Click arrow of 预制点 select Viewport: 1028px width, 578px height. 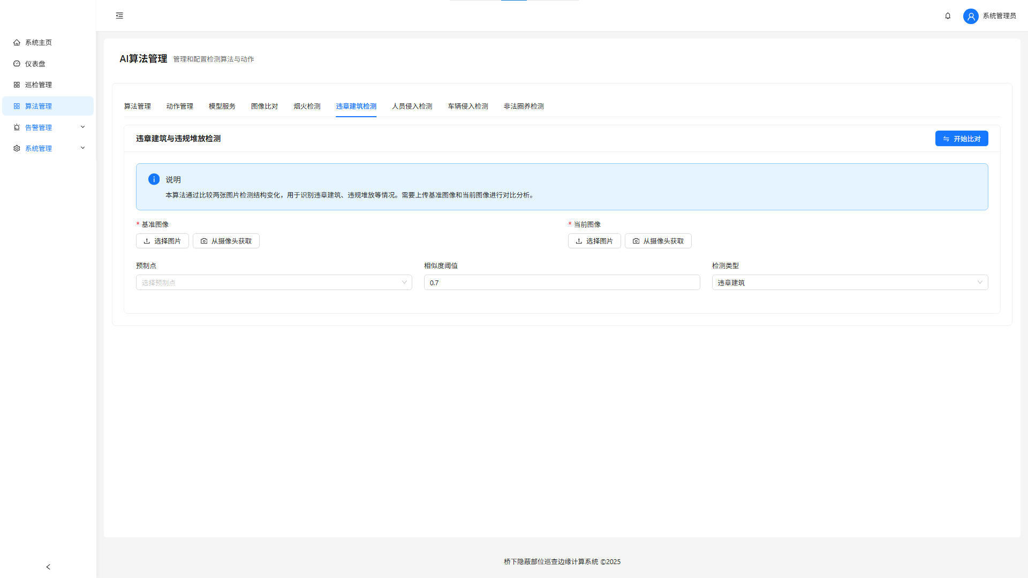[404, 283]
